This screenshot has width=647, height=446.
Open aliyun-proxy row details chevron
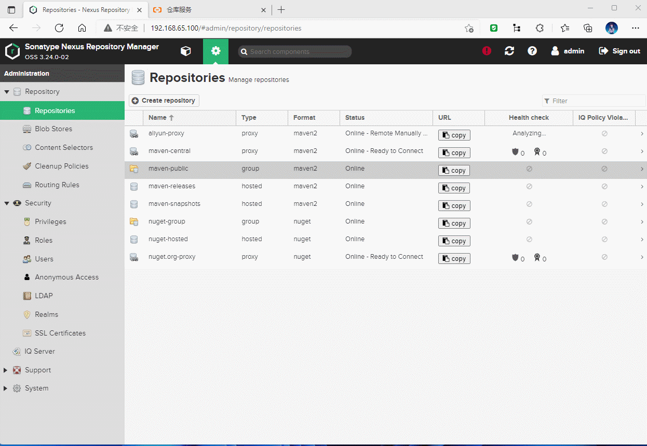642,134
